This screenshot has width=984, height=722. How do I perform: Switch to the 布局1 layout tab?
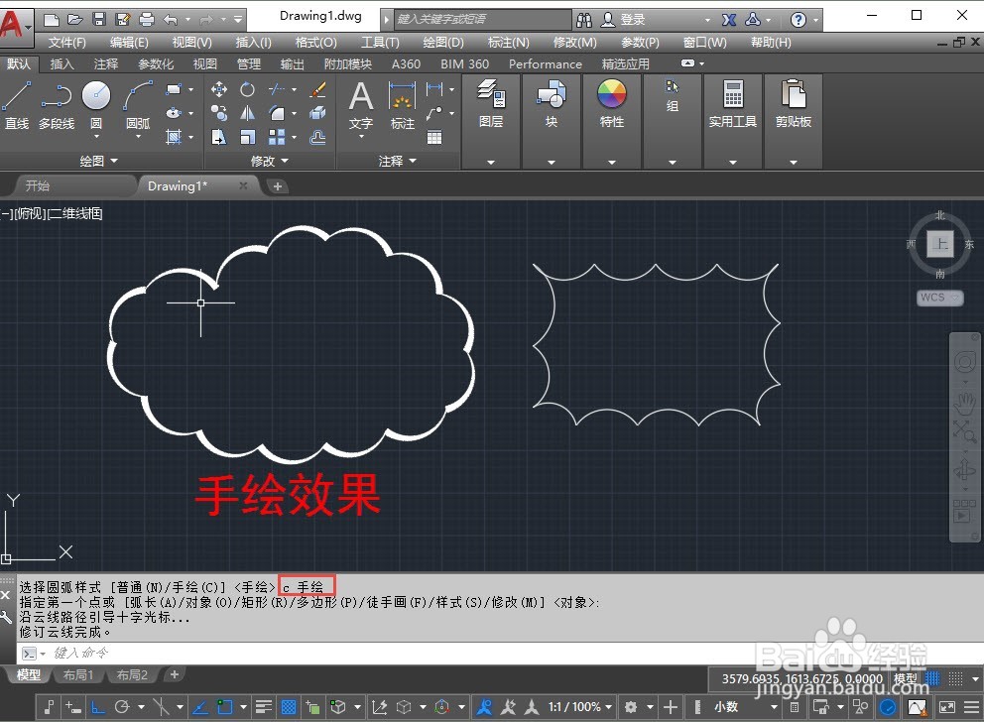(x=77, y=675)
